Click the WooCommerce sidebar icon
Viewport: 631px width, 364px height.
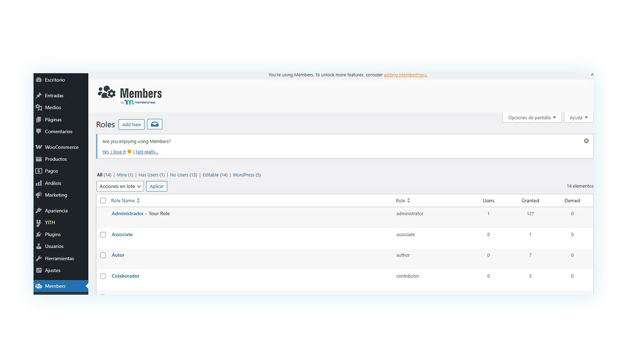(x=39, y=147)
